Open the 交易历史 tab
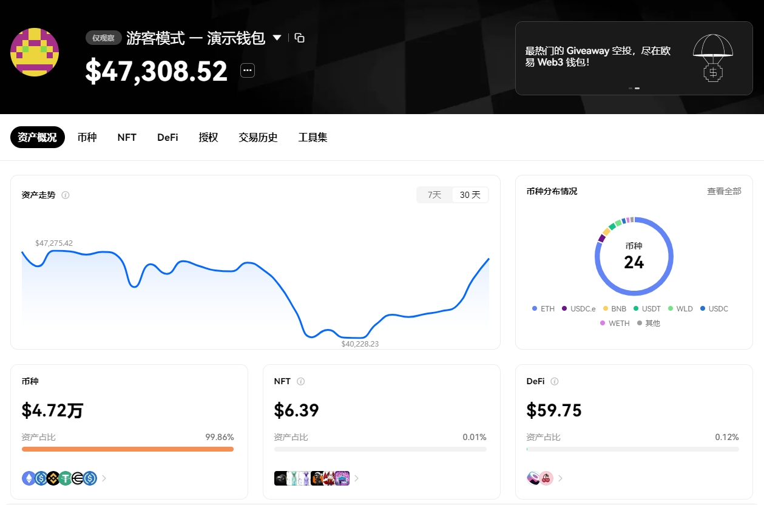The height and width of the screenshot is (505, 764). [258, 137]
